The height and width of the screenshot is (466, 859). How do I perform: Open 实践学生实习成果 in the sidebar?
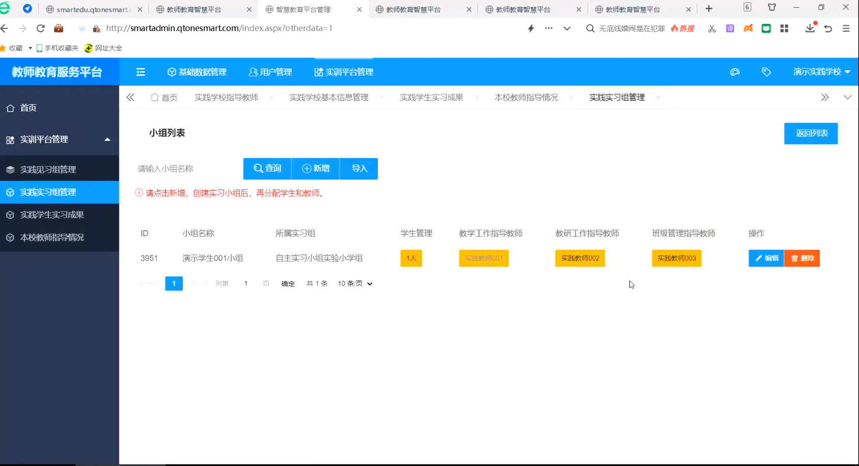[x=59, y=214]
